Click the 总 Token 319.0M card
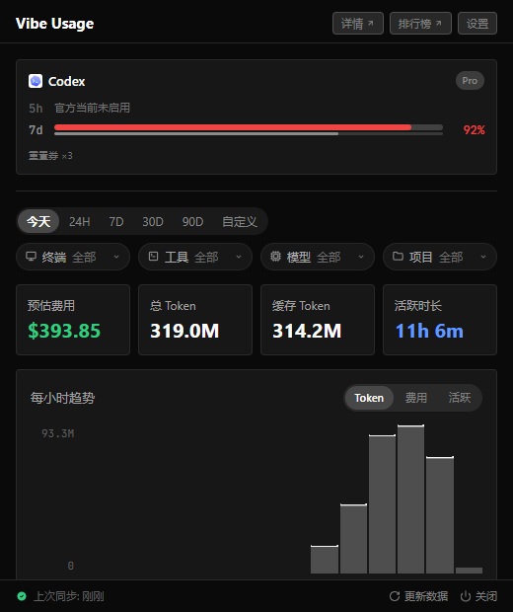This screenshot has height=612, width=513. (195, 320)
